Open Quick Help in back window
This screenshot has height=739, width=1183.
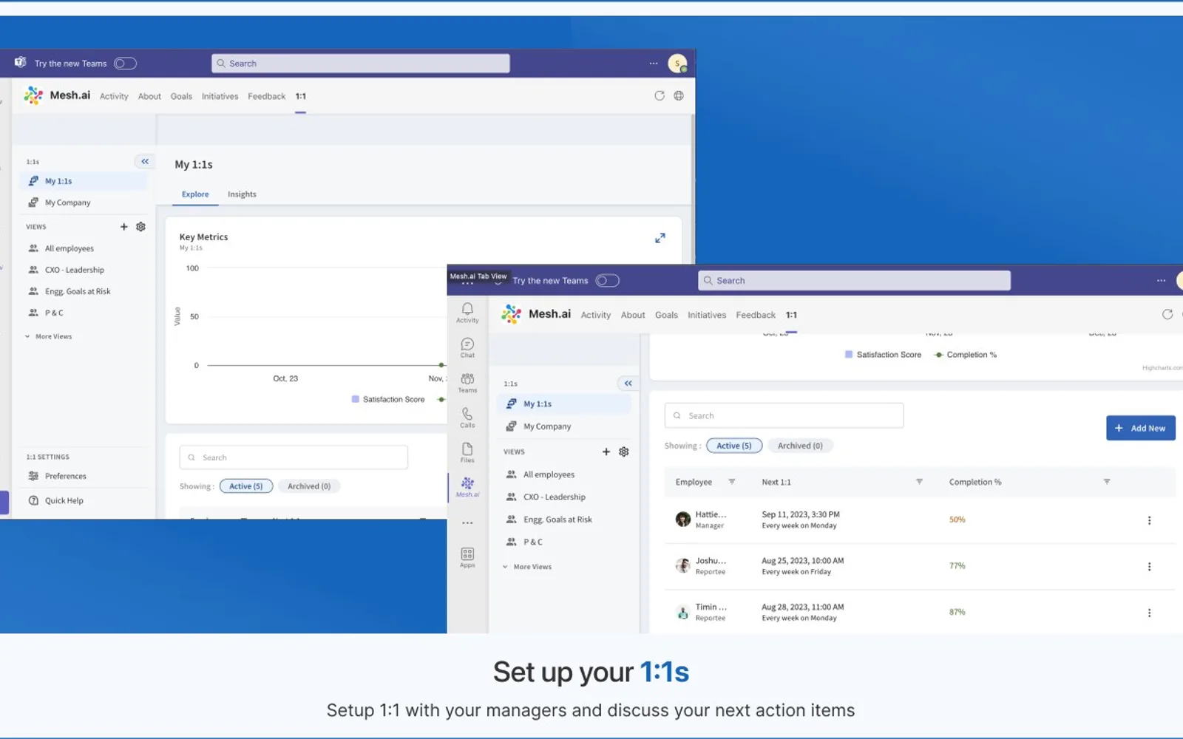tap(56, 500)
